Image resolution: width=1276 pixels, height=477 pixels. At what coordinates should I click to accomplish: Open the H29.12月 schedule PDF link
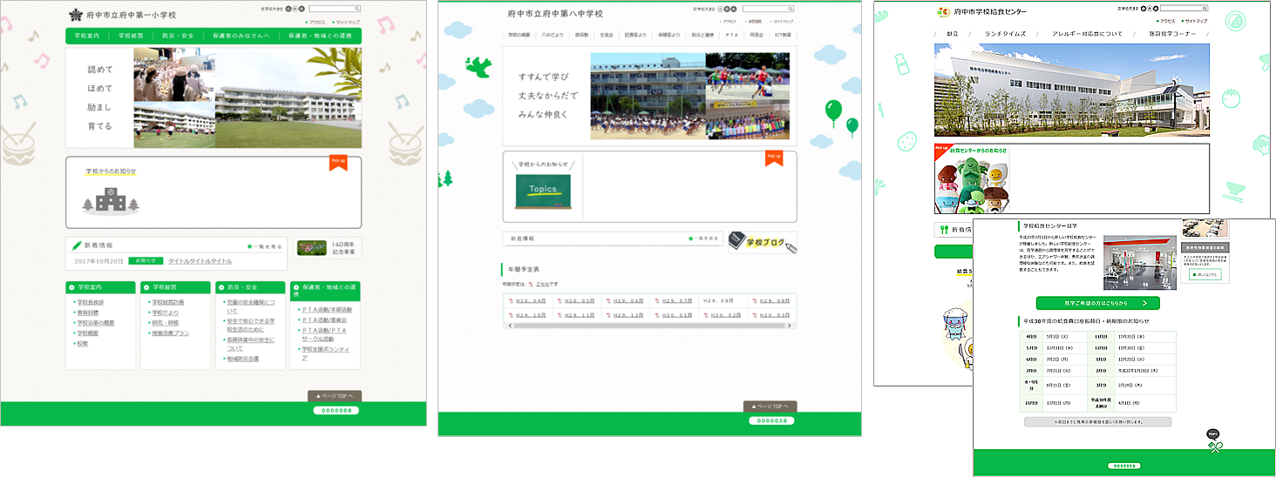628,315
